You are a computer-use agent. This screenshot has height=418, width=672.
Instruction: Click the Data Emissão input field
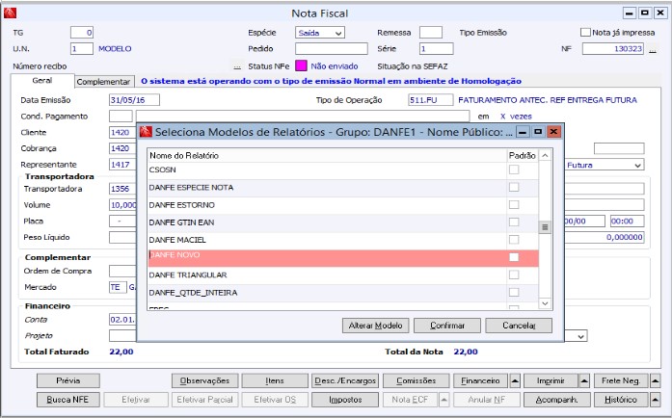(134, 100)
